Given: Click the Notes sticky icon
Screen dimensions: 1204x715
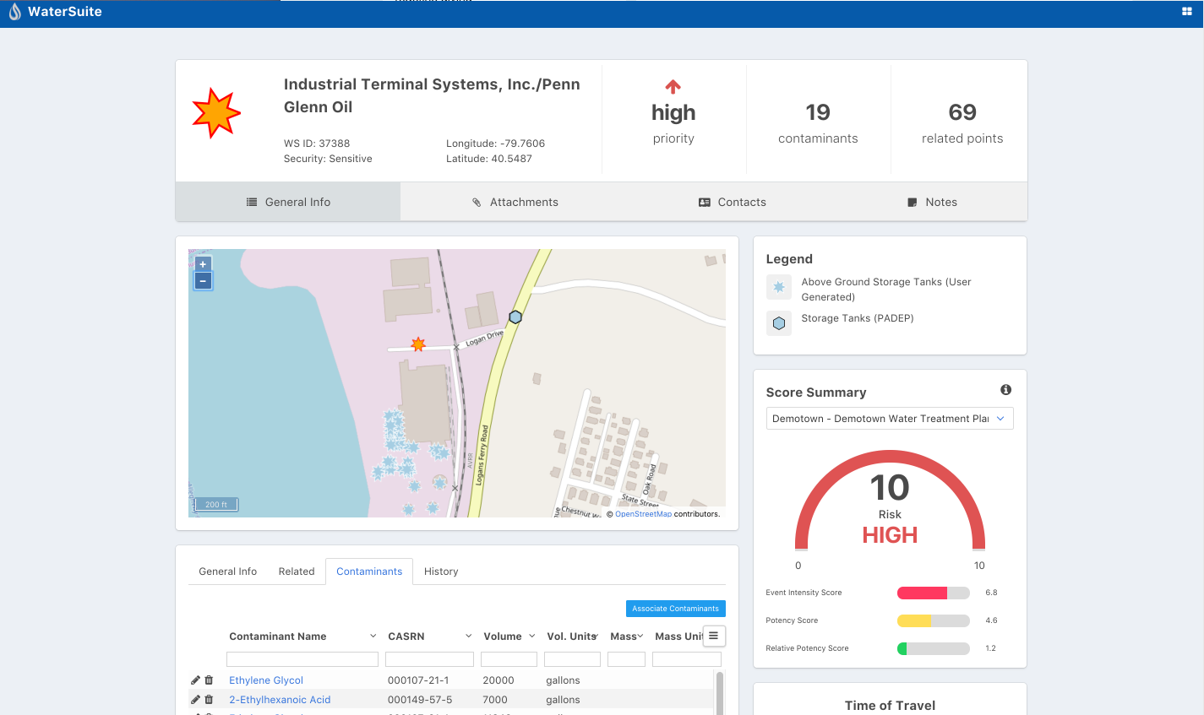Looking at the screenshot, I should pyautogui.click(x=913, y=203).
